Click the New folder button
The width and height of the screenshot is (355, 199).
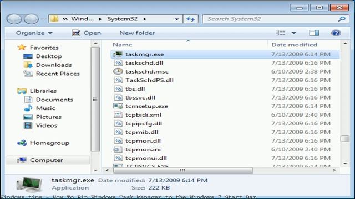pyautogui.click(x=137, y=33)
